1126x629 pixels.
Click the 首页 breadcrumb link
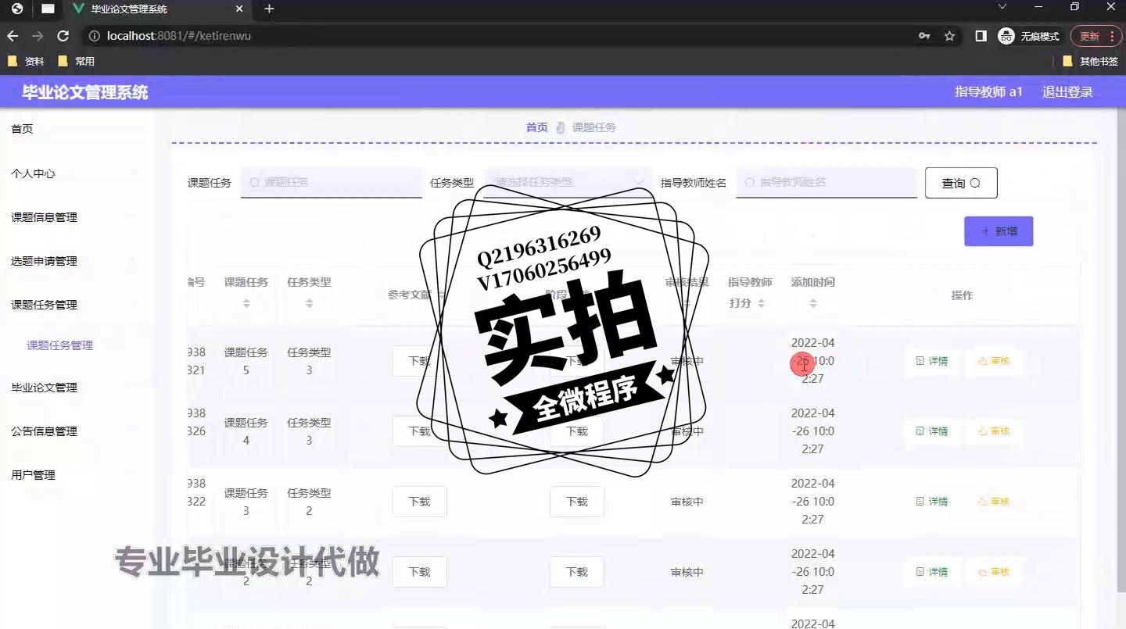(537, 127)
